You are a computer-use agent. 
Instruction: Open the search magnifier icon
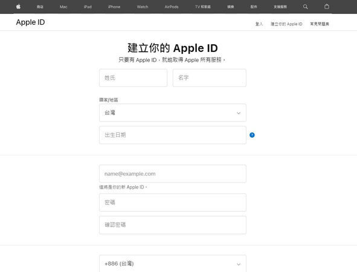[305, 7]
